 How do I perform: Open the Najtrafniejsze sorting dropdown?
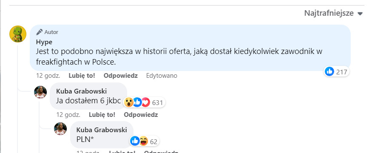pyautogui.click(x=333, y=13)
